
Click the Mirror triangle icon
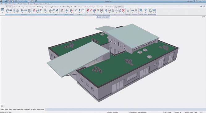116,10
